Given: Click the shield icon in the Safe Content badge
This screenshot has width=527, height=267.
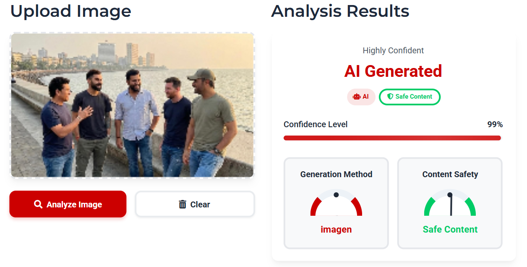Looking at the screenshot, I should coord(390,97).
